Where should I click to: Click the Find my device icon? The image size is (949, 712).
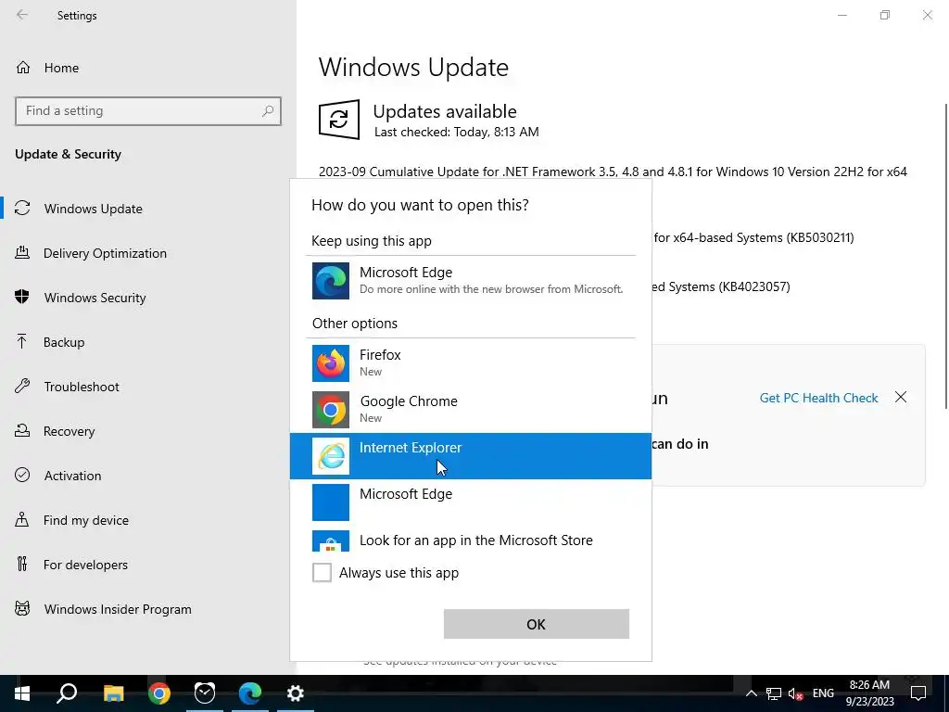pos(22,519)
